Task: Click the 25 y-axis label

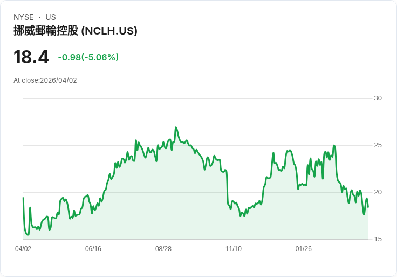Action: (x=378, y=145)
